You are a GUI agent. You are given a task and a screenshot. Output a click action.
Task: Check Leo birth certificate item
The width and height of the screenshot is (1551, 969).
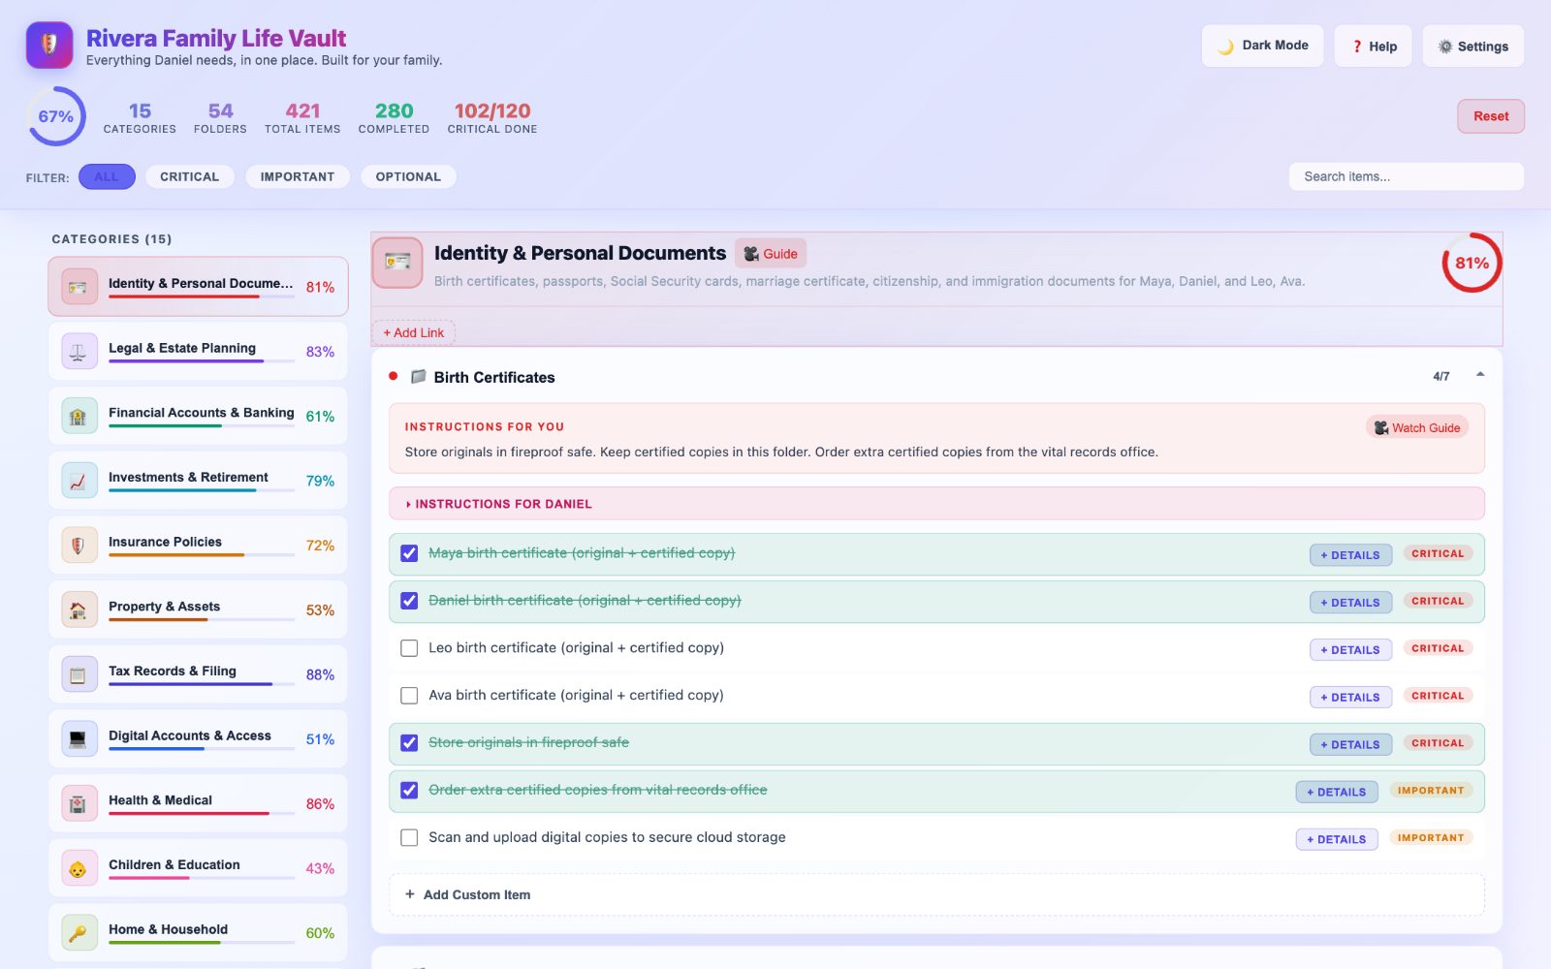409,648
